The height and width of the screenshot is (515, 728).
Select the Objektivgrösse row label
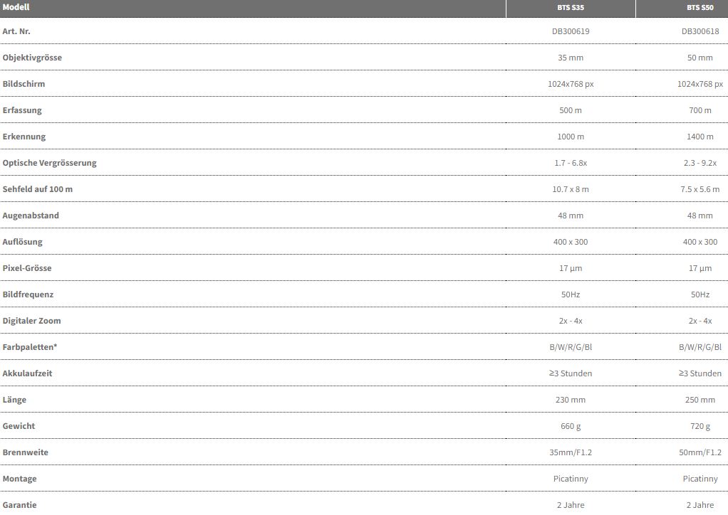(32, 58)
